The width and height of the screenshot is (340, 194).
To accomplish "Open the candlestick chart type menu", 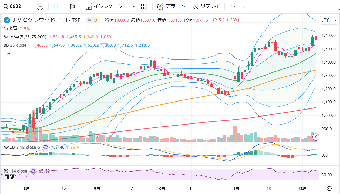I will [73, 6].
